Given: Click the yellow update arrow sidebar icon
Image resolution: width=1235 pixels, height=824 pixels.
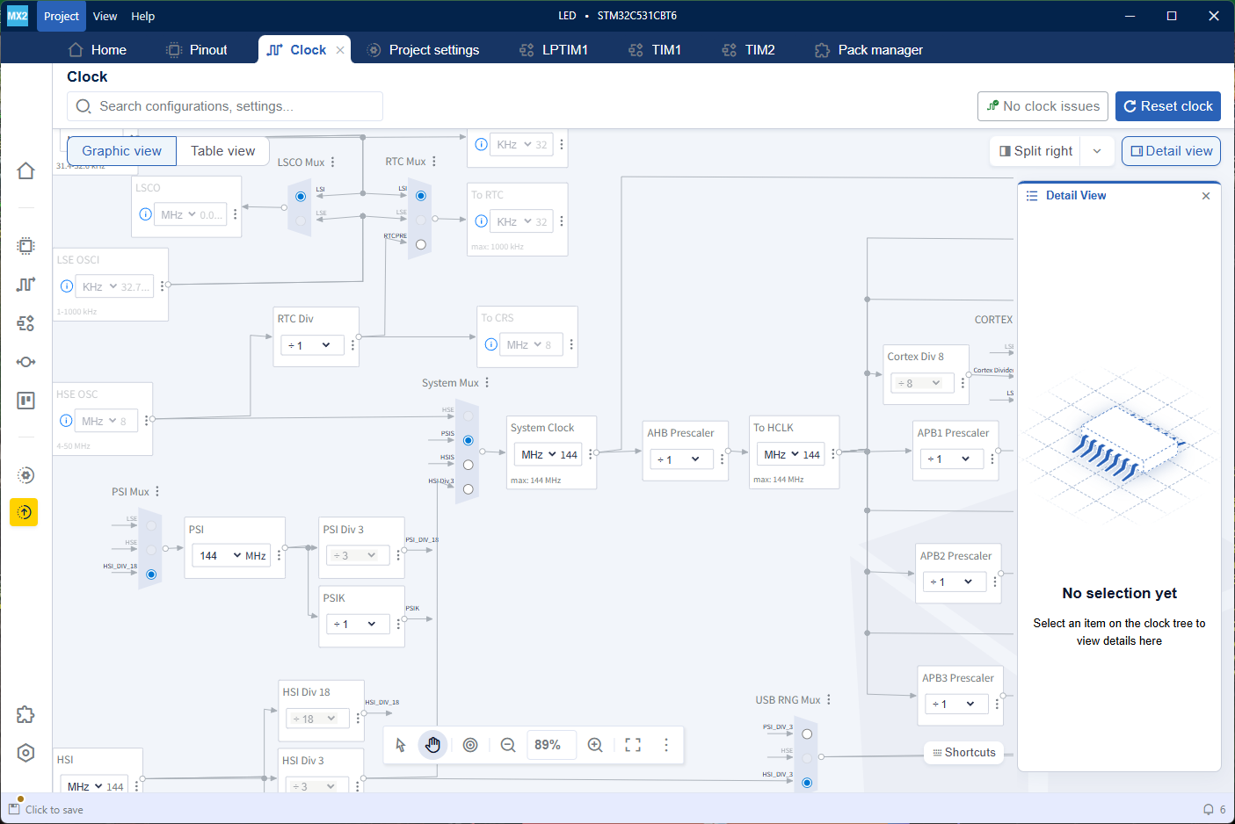Looking at the screenshot, I should click(x=24, y=512).
